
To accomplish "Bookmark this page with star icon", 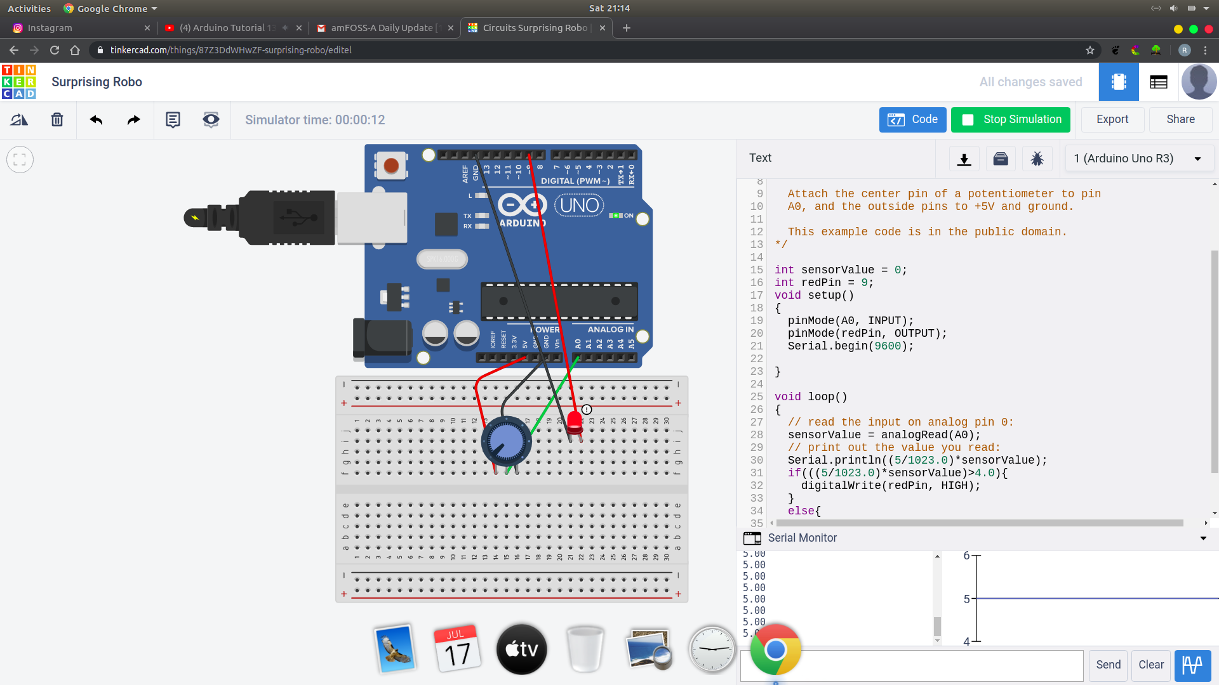I will click(1090, 50).
